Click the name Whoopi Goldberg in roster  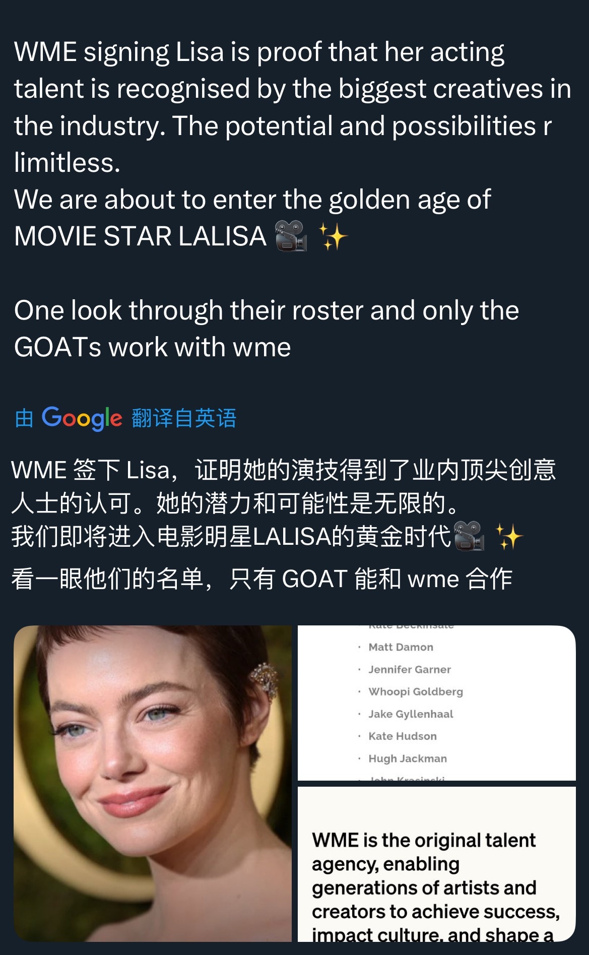click(416, 691)
